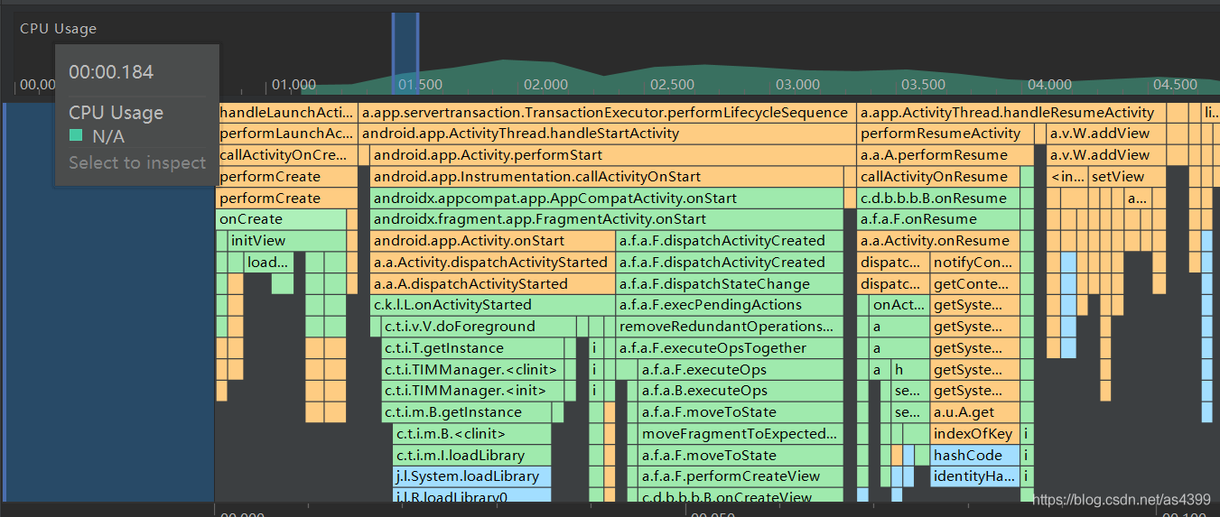Select the callActivityOnCre... block
The image size is (1220, 517).
pos(287,155)
